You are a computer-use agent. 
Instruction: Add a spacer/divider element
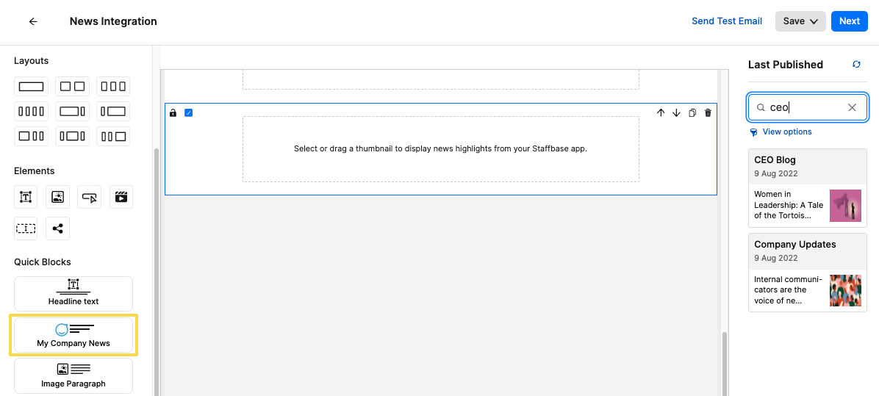[26, 228]
